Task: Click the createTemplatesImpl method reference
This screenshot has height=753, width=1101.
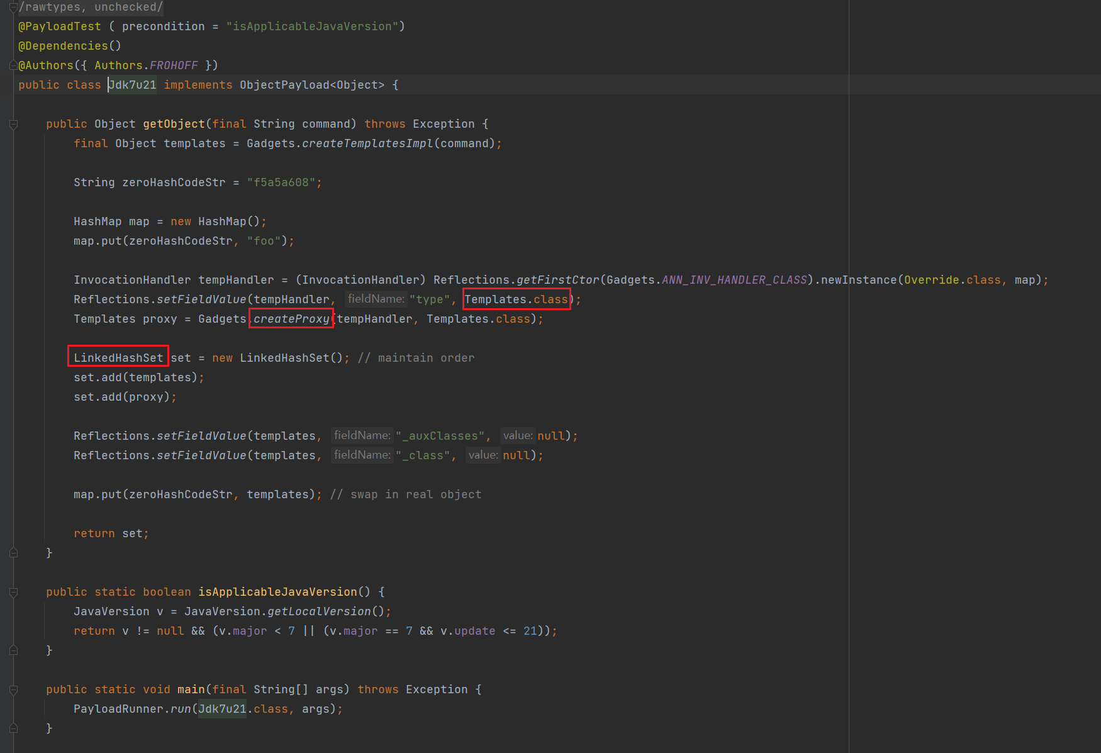Action: (x=366, y=143)
